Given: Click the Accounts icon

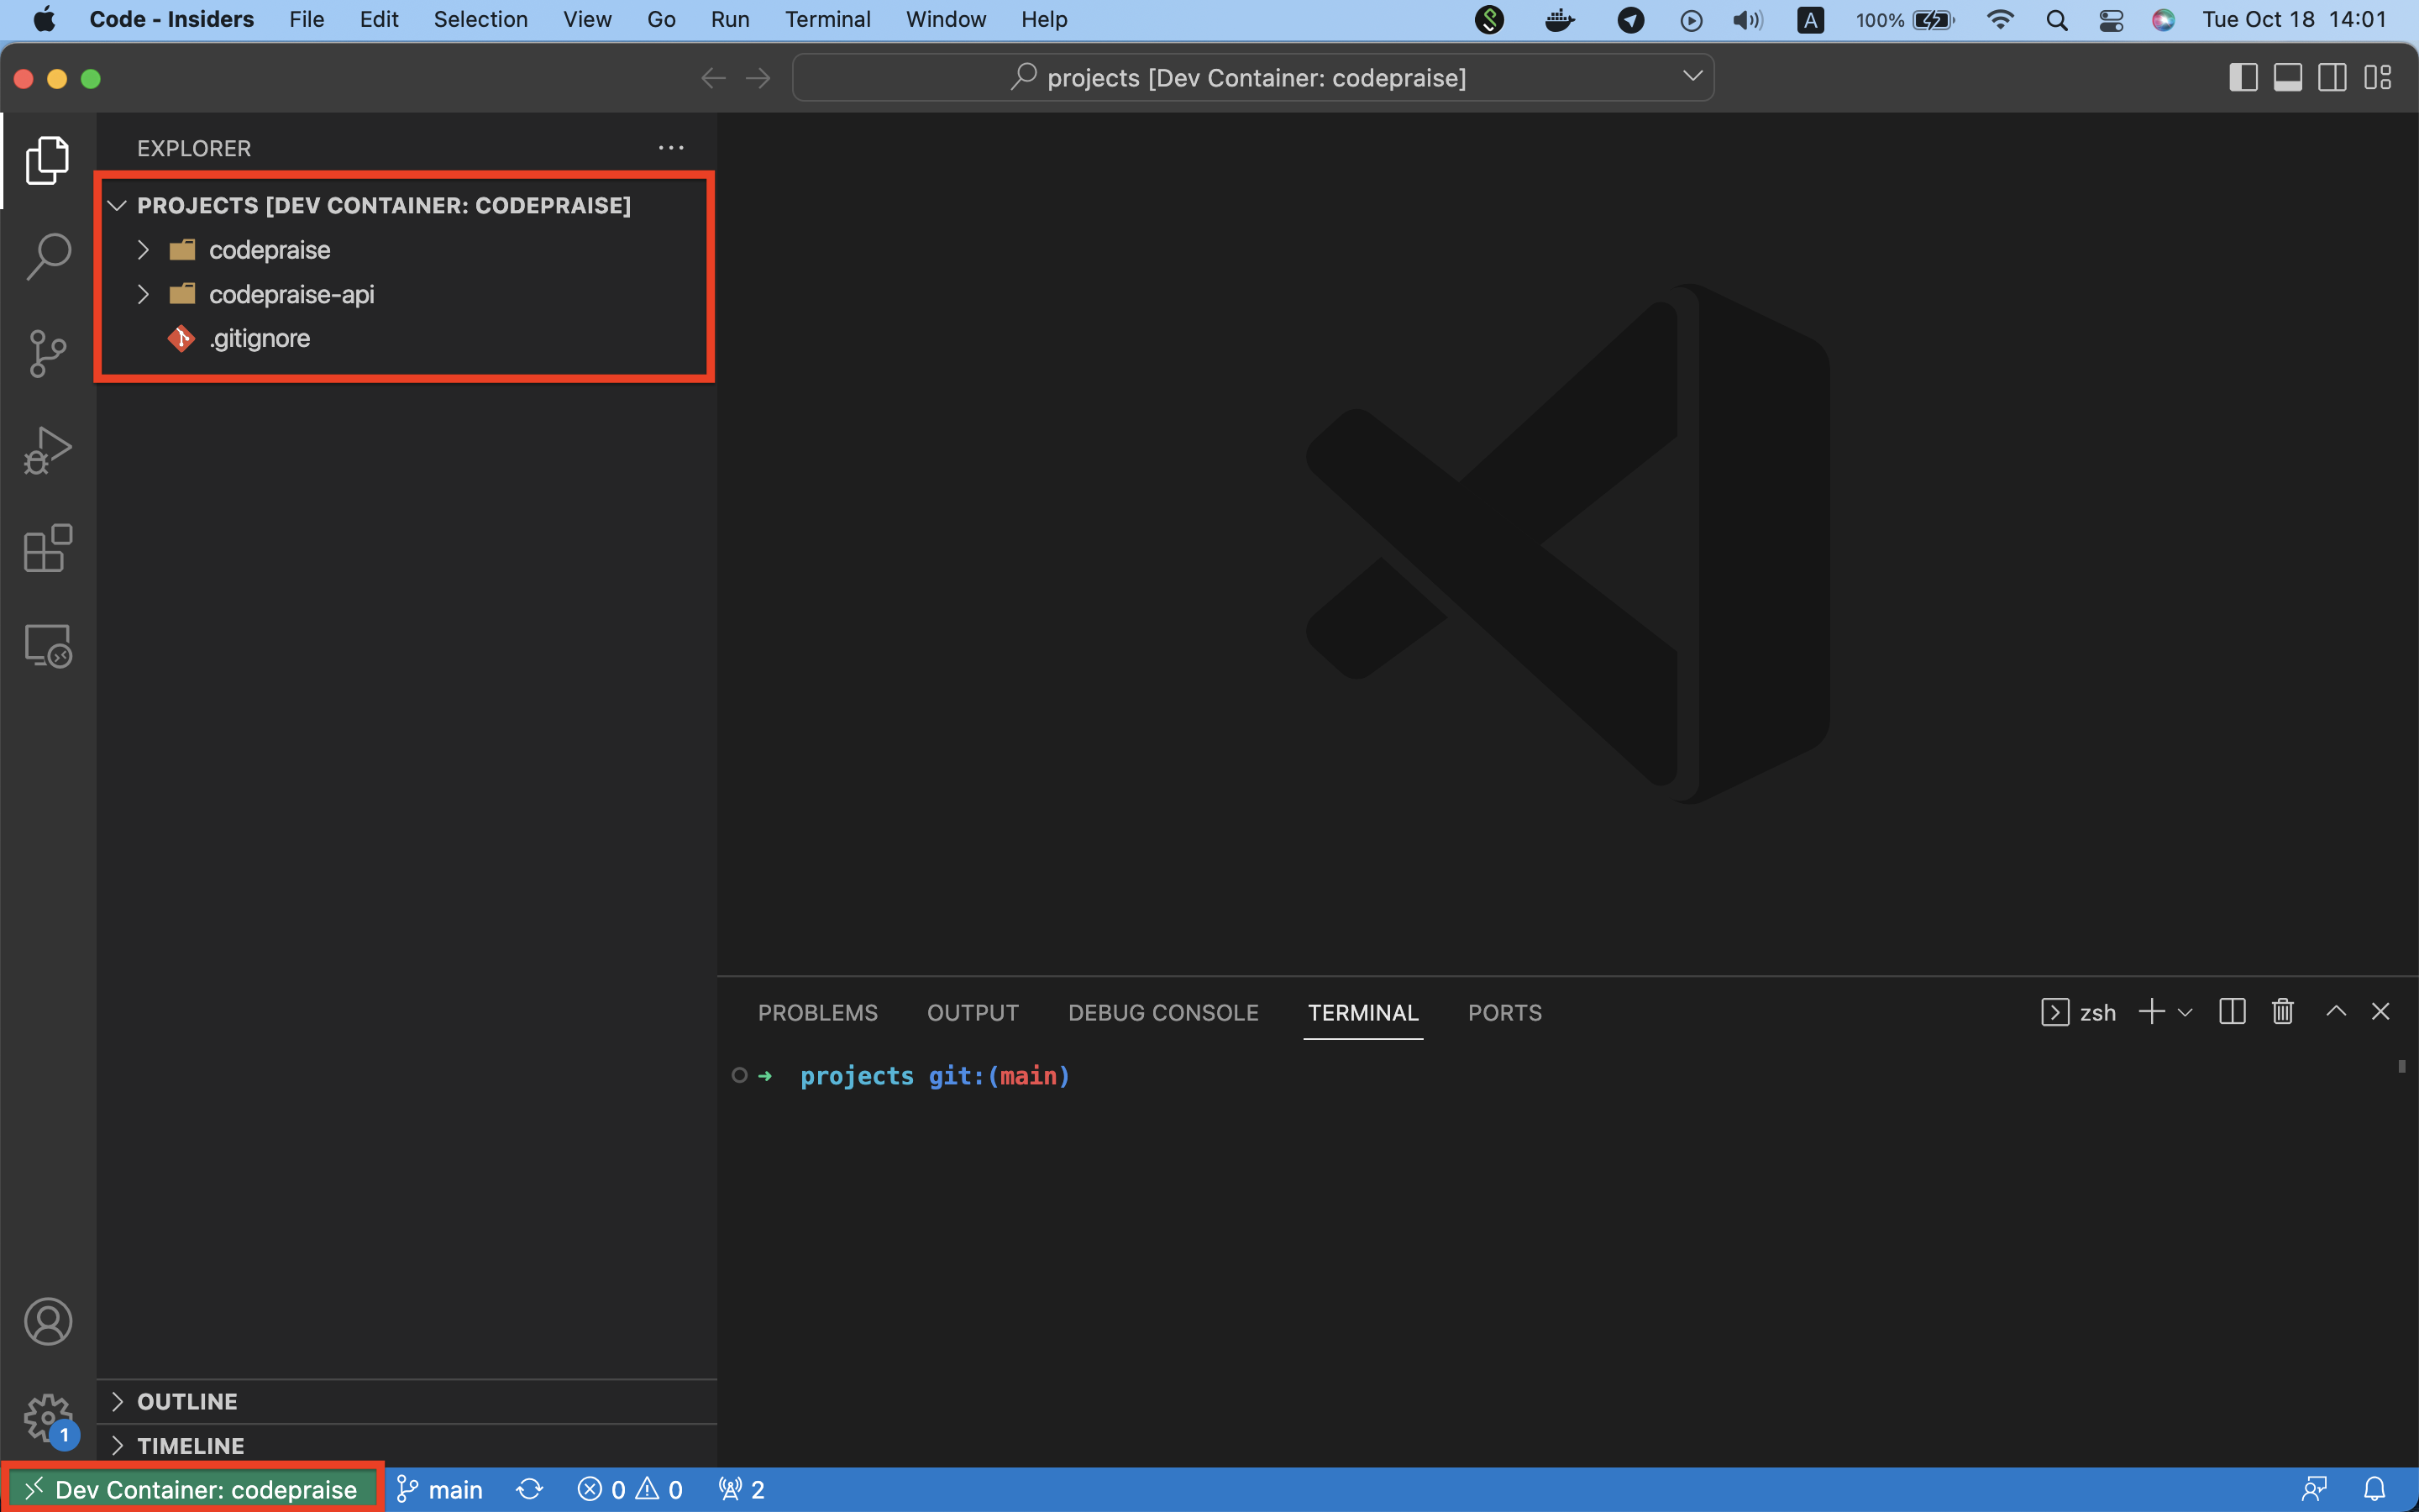Looking at the screenshot, I should tap(48, 1322).
